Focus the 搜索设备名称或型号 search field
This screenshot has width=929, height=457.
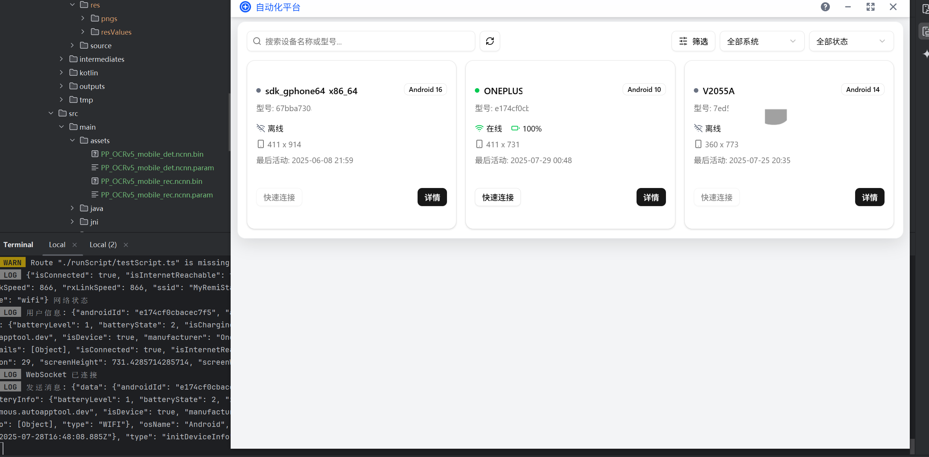click(361, 41)
